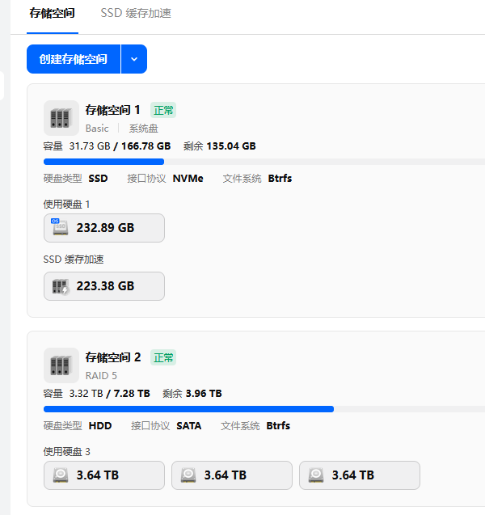The width and height of the screenshot is (485, 515).
Task: Click the 存储空间 2 server icon
Action: tap(61, 365)
